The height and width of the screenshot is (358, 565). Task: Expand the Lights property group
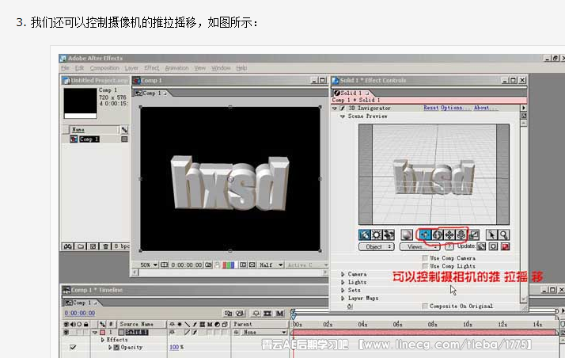pos(343,282)
